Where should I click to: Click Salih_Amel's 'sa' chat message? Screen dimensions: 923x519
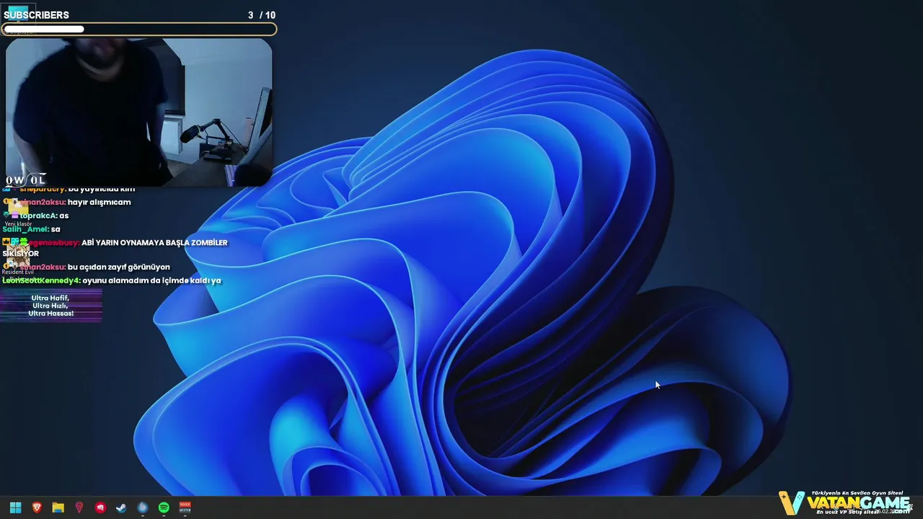pos(32,229)
